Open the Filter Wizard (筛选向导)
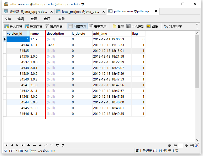203x156 pixels. [x=54, y=26]
